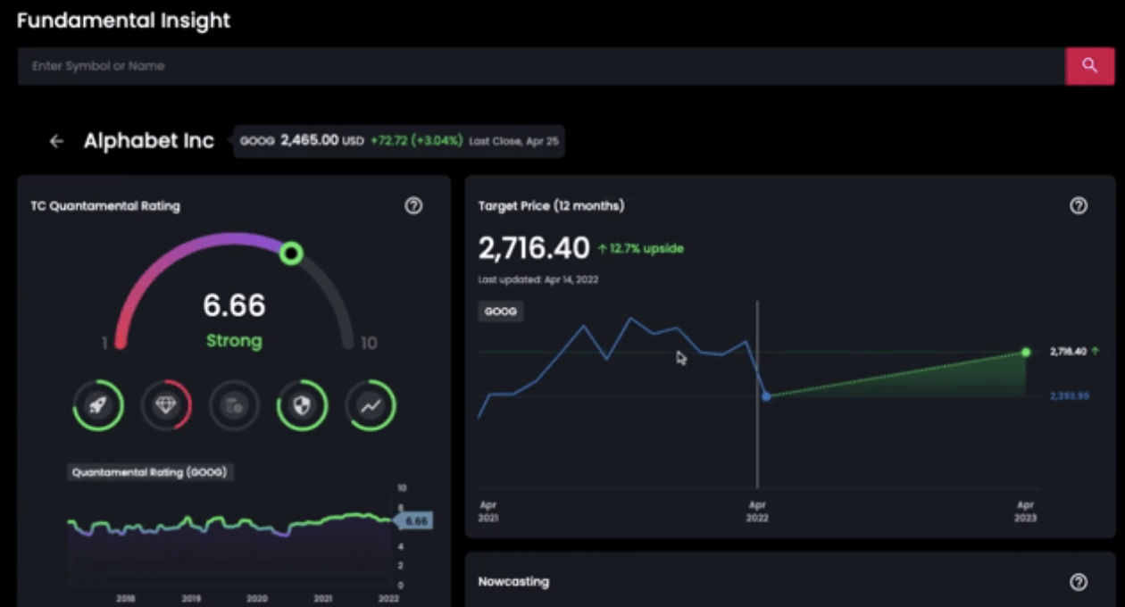Click the TC Quantamental Rating heading
Image resolution: width=1125 pixels, height=607 pixels.
105,206
